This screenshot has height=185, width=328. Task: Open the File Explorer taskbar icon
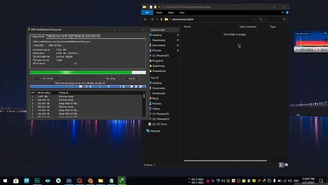100,180
